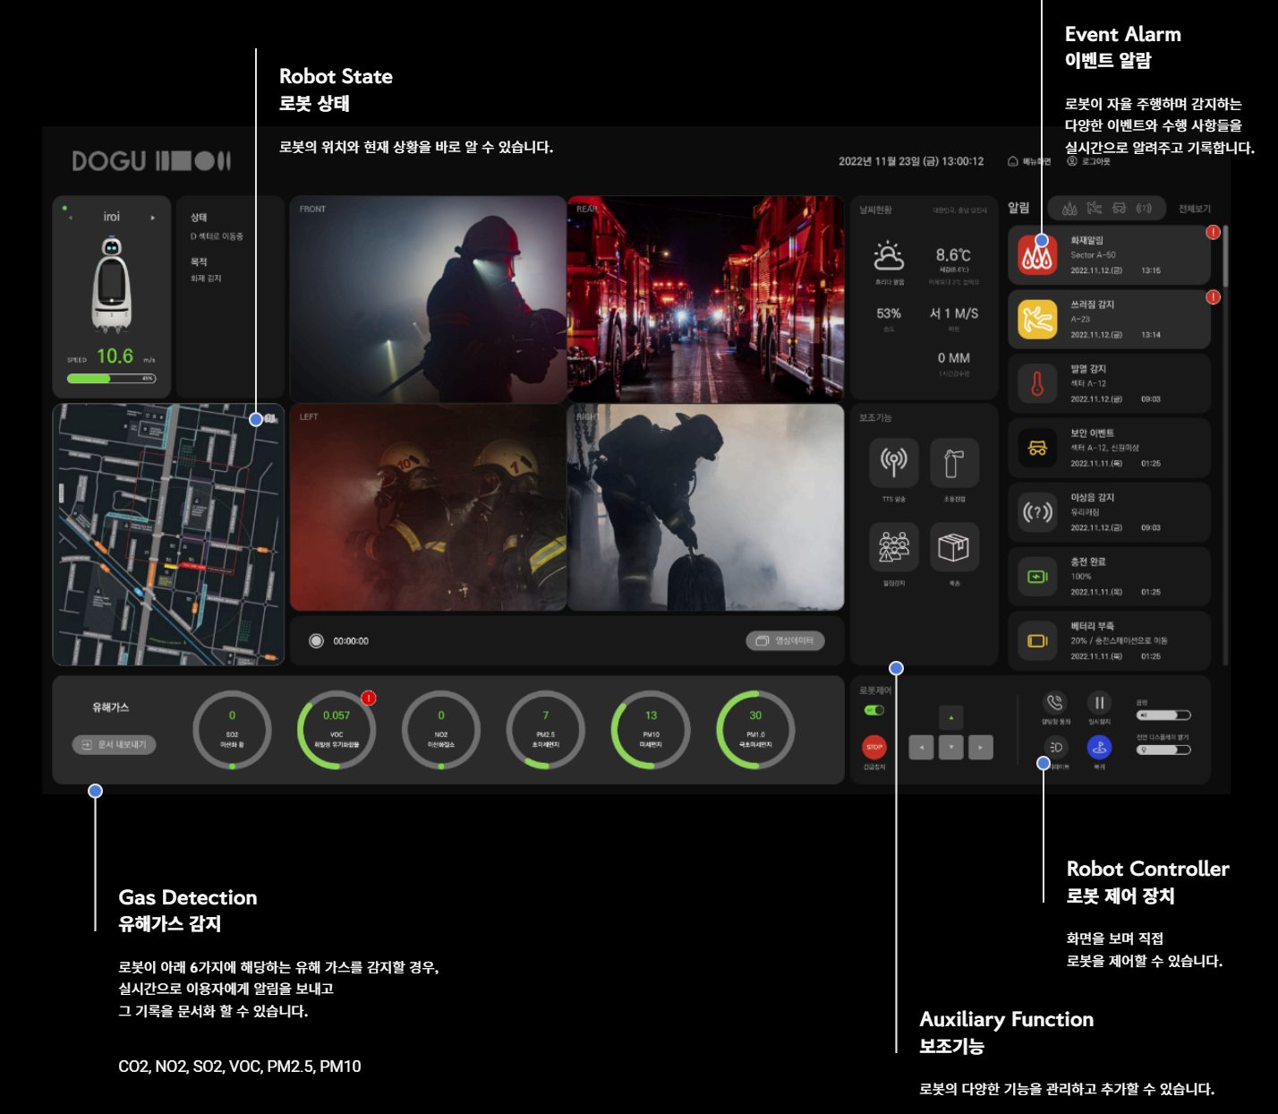
Task: Click the robot speed value 10.6
Action: (x=115, y=356)
